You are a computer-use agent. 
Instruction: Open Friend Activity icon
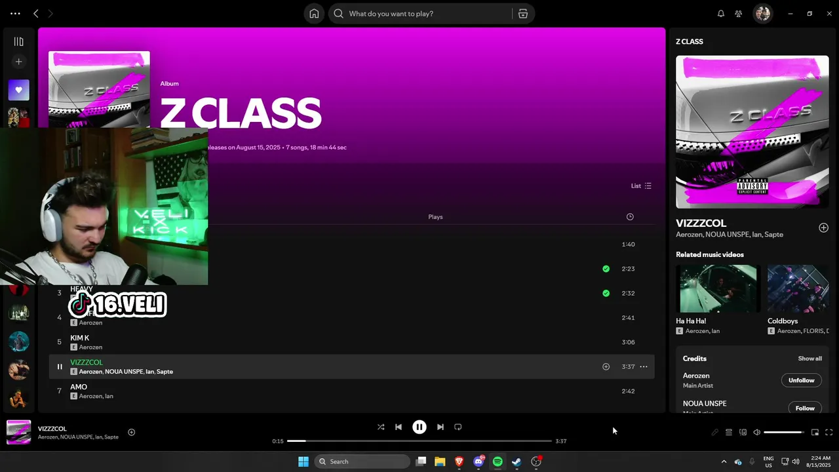point(739,14)
